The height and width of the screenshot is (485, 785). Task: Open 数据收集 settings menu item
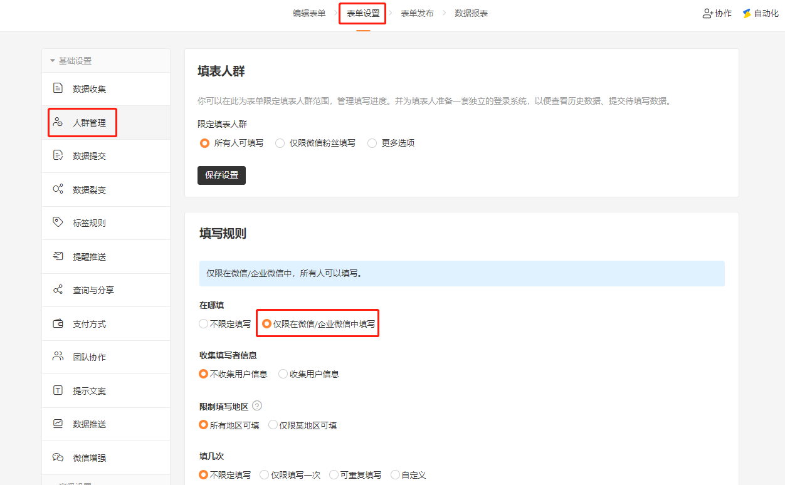(x=106, y=89)
